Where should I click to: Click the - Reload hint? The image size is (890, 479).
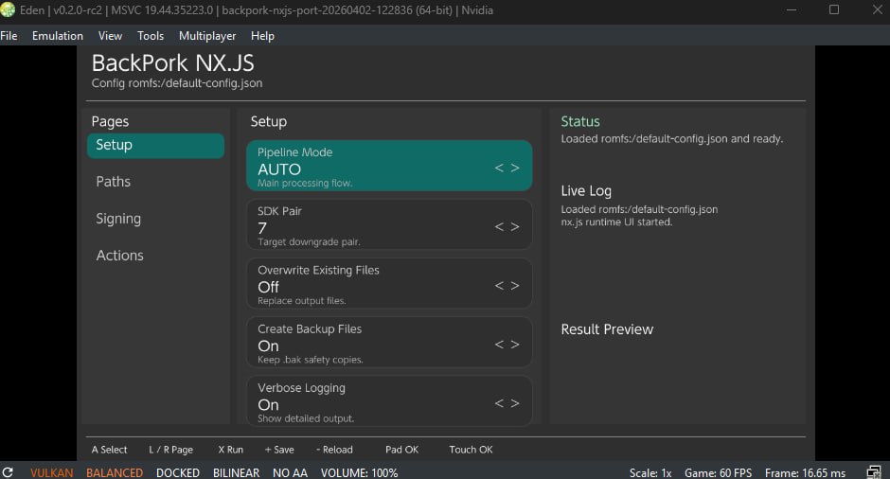tap(334, 450)
